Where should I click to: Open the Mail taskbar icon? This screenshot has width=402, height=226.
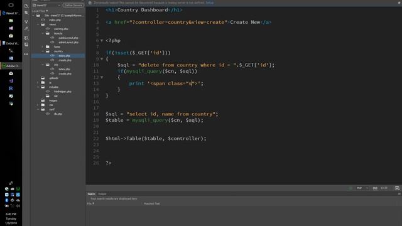pos(11,73)
